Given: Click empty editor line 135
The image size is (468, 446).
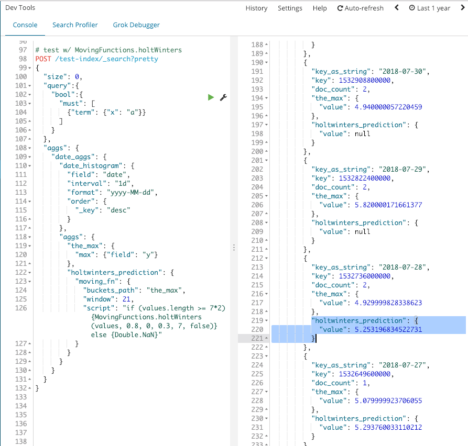Looking at the screenshot, I should click(132, 415).
